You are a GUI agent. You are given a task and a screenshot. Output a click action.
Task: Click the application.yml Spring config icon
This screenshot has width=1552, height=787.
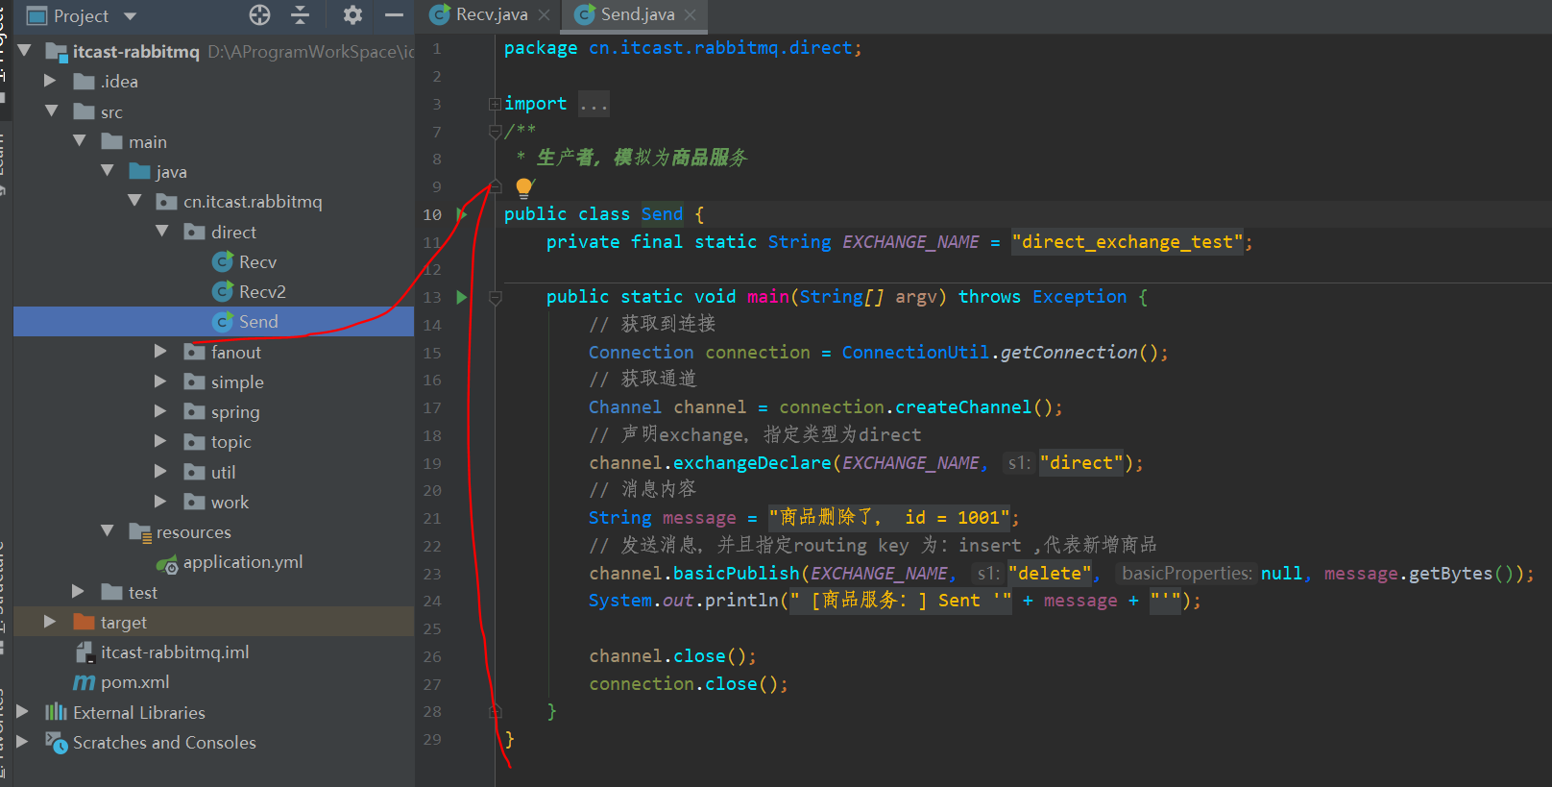[x=167, y=563]
